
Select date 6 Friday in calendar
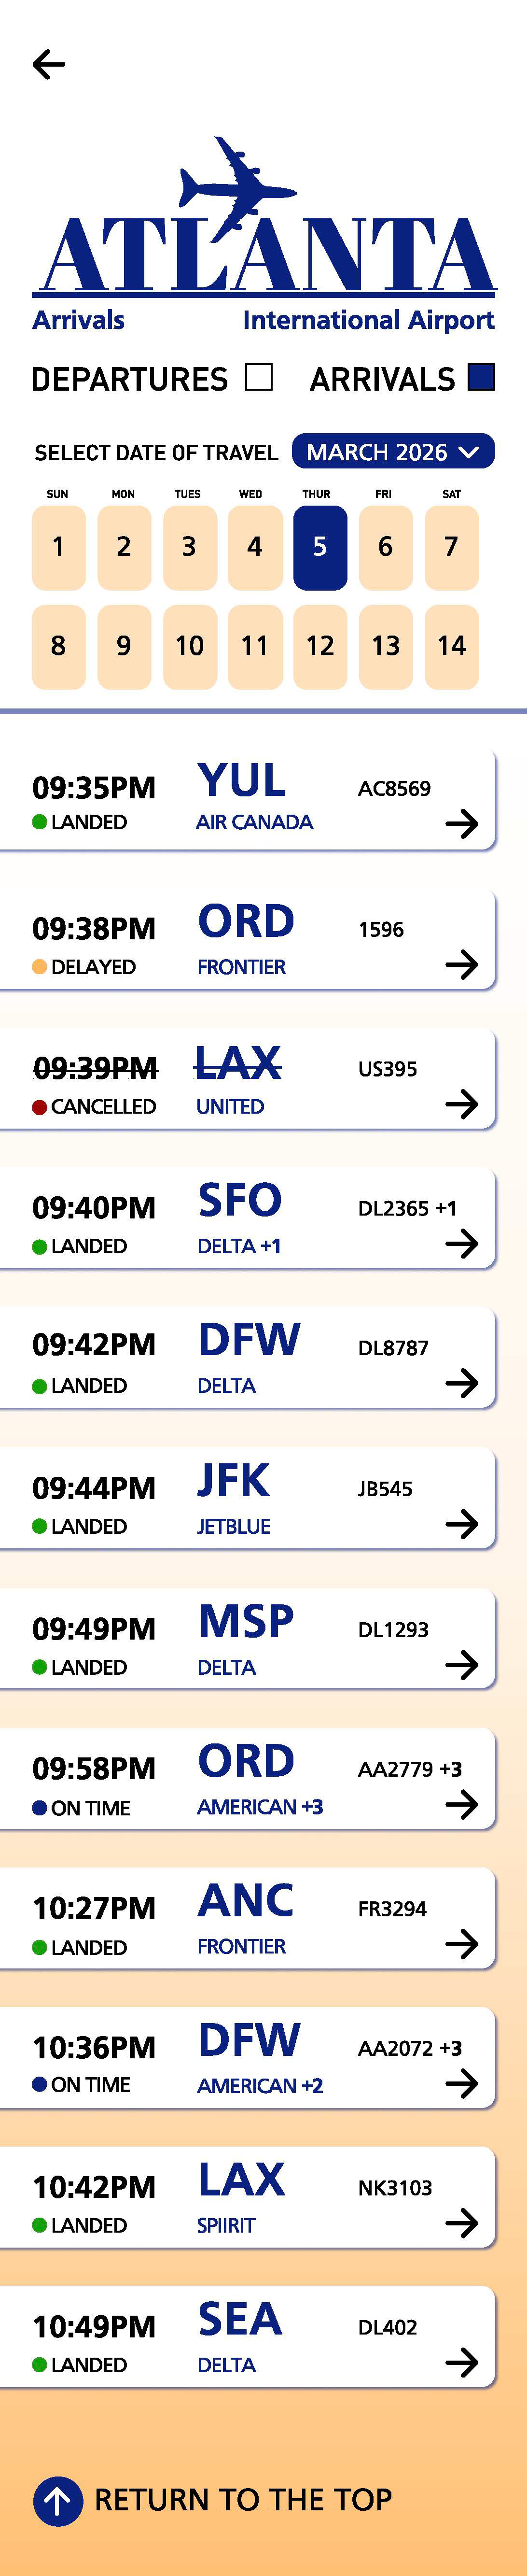(x=385, y=547)
